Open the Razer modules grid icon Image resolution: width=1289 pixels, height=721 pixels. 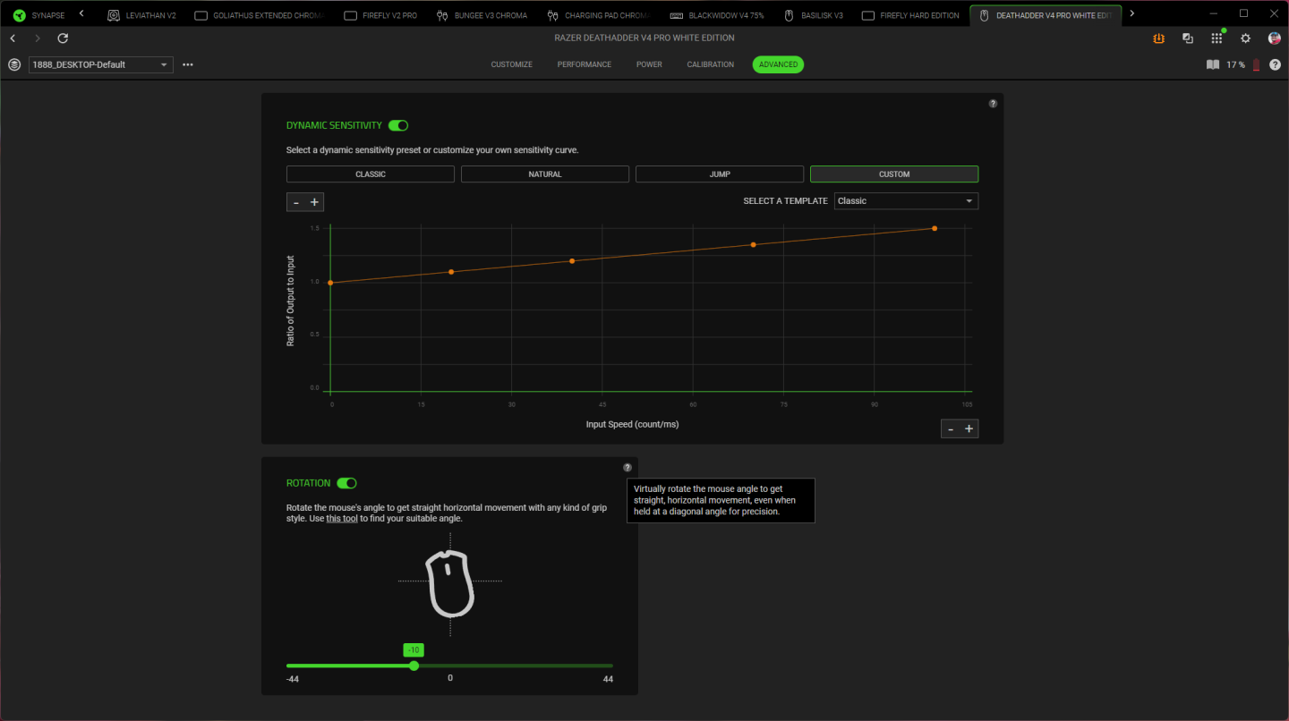click(x=1216, y=38)
